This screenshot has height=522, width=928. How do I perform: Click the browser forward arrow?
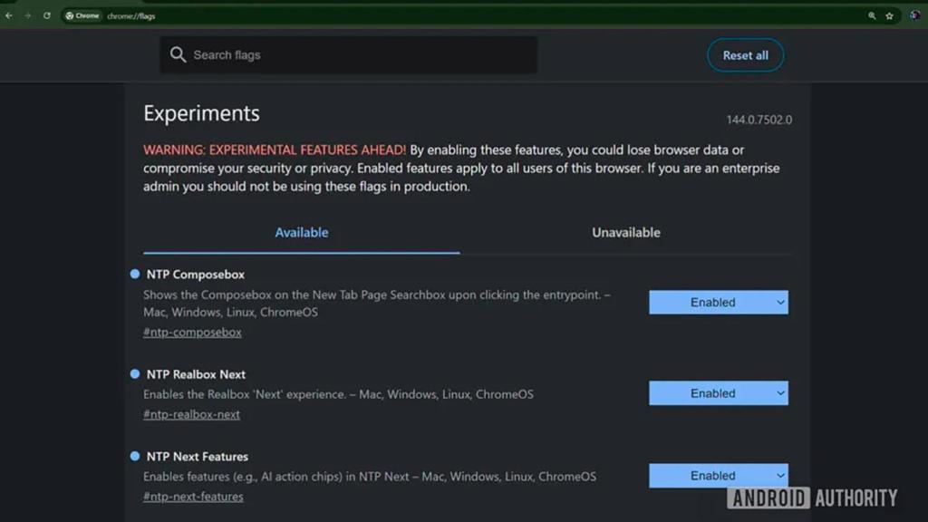point(27,15)
